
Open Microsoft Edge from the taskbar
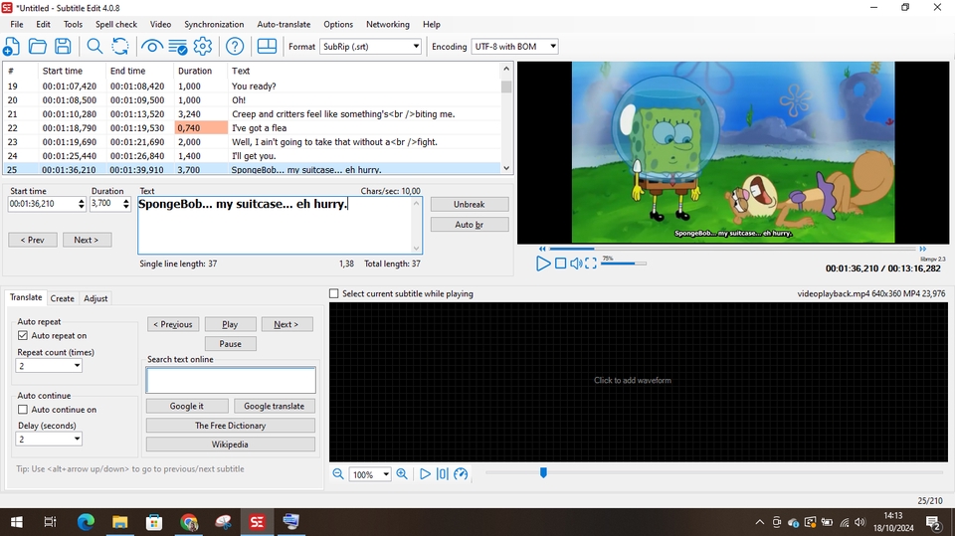(x=86, y=522)
